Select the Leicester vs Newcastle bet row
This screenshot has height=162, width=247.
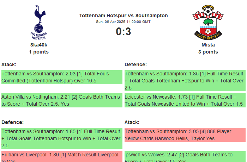tap(185, 100)
